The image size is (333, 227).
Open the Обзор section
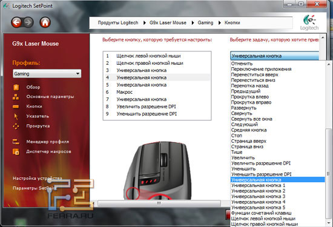[33, 87]
